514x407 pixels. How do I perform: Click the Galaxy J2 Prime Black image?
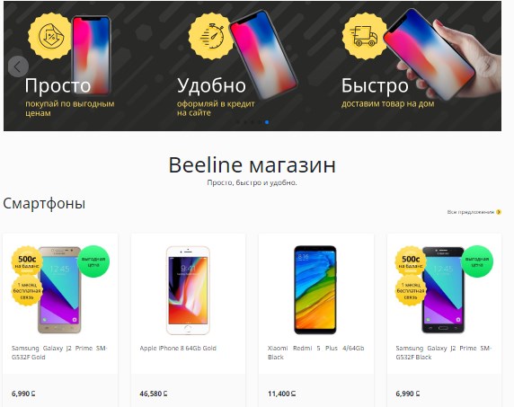tap(443, 289)
